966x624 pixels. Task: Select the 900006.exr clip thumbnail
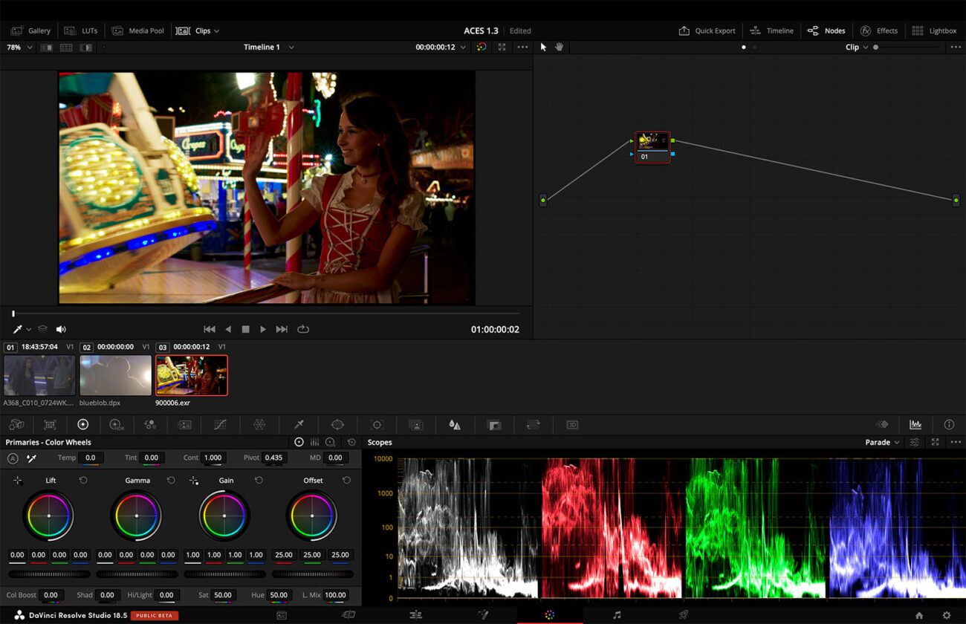192,375
